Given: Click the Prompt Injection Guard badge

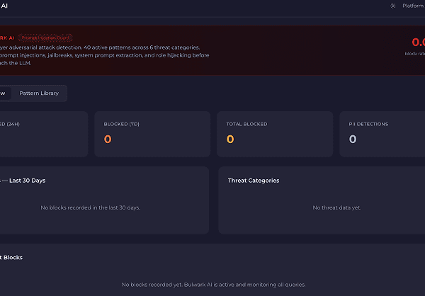Looking at the screenshot, I should point(45,38).
